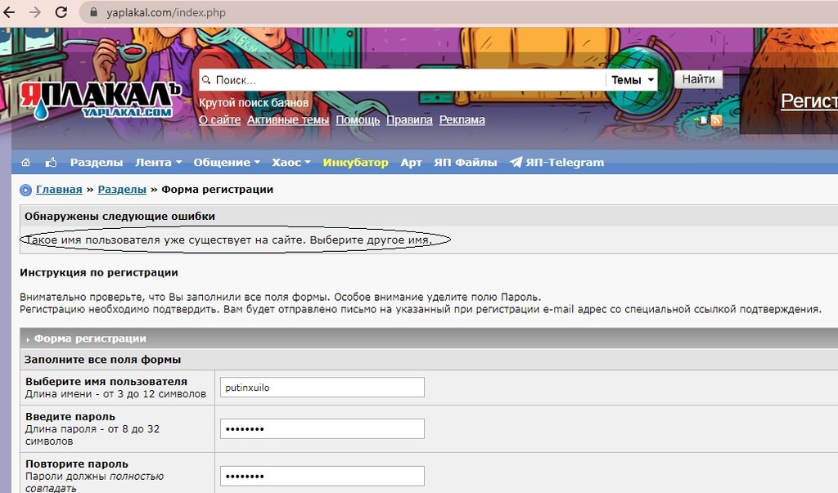This screenshot has width=838, height=493.
Task: Click the Введите пароль password field
Action: click(322, 429)
